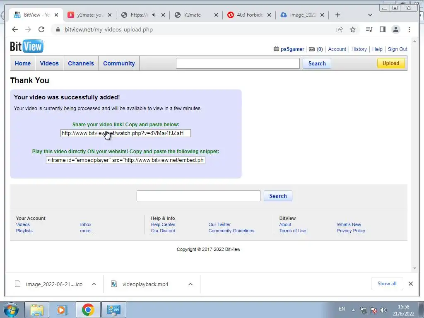This screenshot has width=424, height=318.
Task: Click the top Search button
Action: [317, 63]
